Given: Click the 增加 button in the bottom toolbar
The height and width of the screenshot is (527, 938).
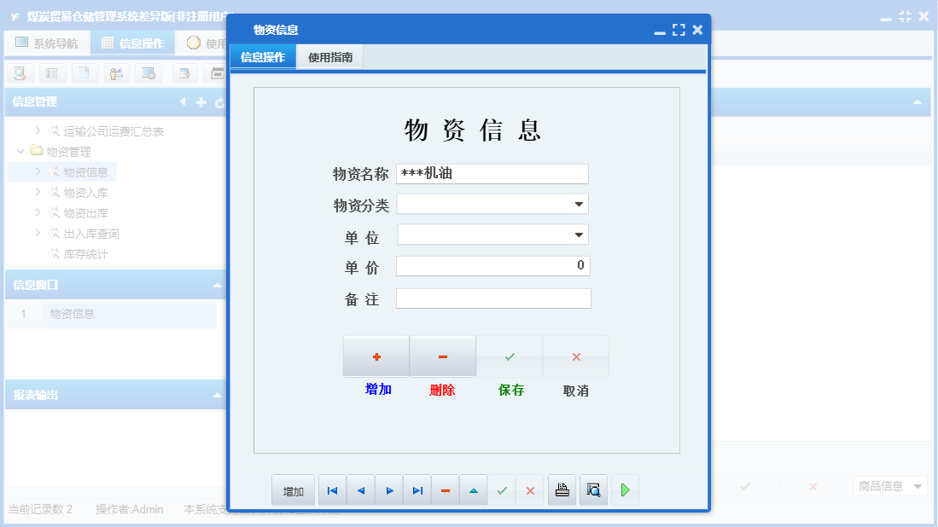Looking at the screenshot, I should [293, 489].
